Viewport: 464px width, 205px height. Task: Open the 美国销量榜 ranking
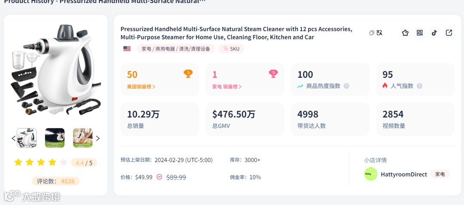141,86
